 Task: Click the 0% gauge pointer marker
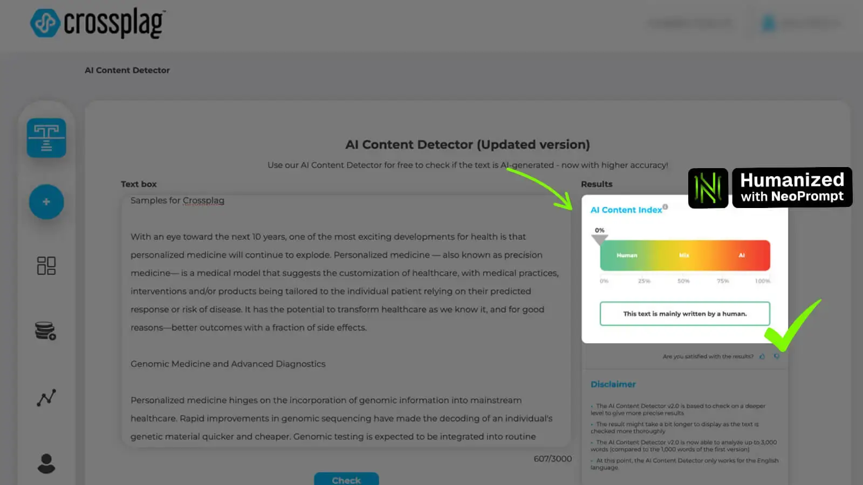pos(600,239)
